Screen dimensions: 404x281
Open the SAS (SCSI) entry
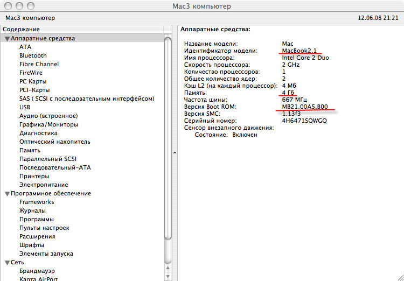[87, 99]
